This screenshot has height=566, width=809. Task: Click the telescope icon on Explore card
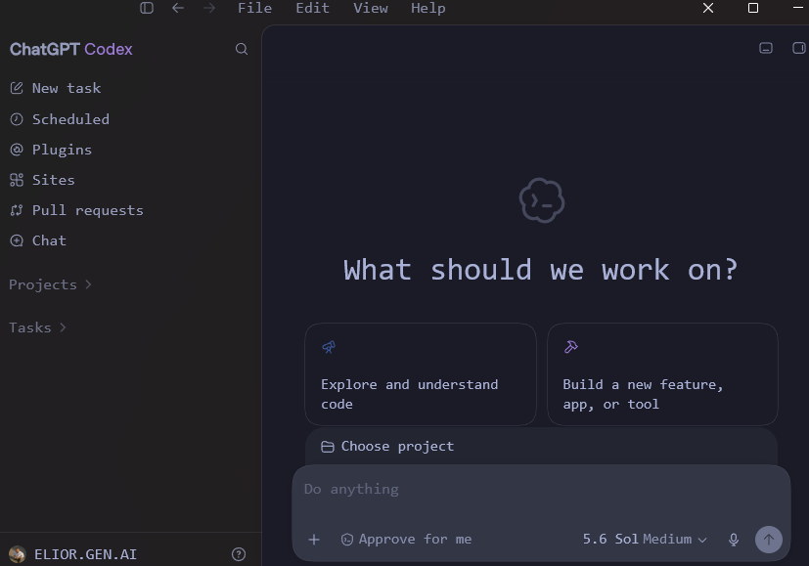tap(329, 347)
